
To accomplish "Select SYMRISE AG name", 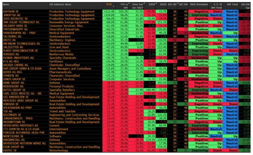I will click(x=11, y=76).
